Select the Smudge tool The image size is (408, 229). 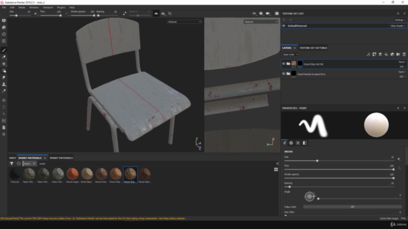[4, 78]
